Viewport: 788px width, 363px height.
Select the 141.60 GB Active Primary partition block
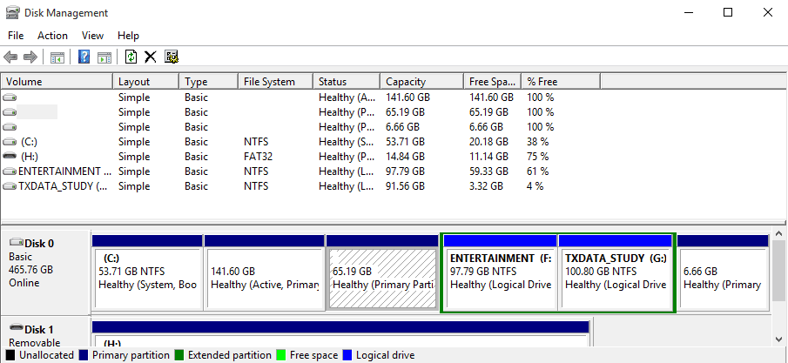pos(265,272)
